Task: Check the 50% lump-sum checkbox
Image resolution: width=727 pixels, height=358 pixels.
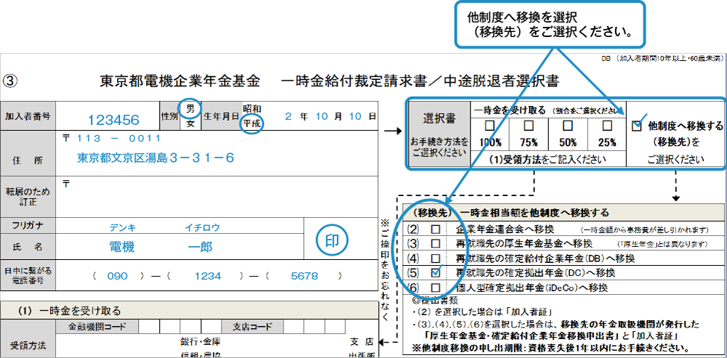Action: (x=568, y=126)
